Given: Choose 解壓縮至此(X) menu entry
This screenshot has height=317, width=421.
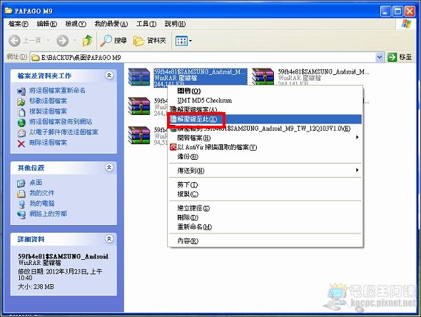Looking at the screenshot, I should click(265, 119).
